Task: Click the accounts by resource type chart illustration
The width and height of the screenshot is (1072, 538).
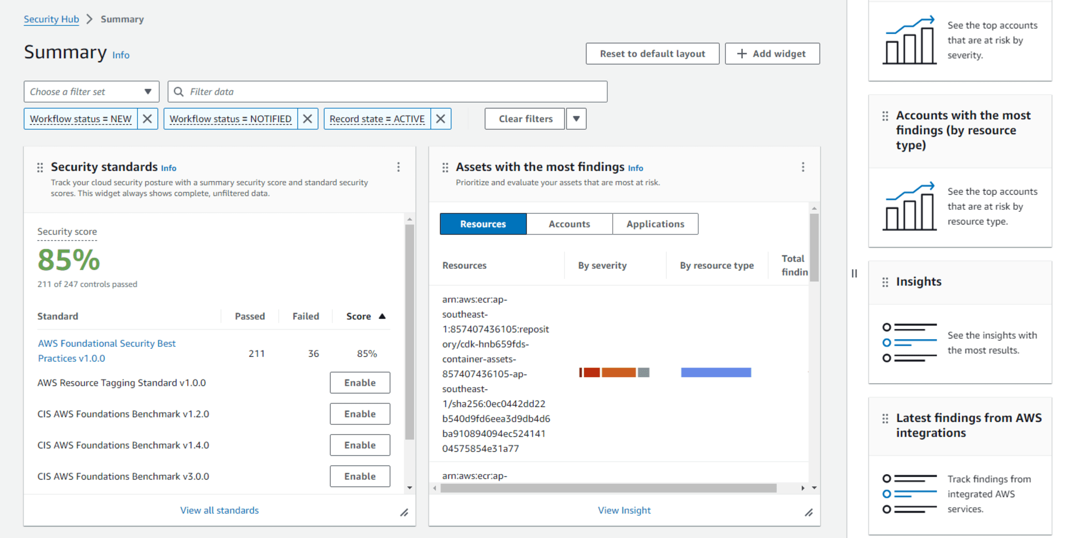Action: [x=910, y=206]
